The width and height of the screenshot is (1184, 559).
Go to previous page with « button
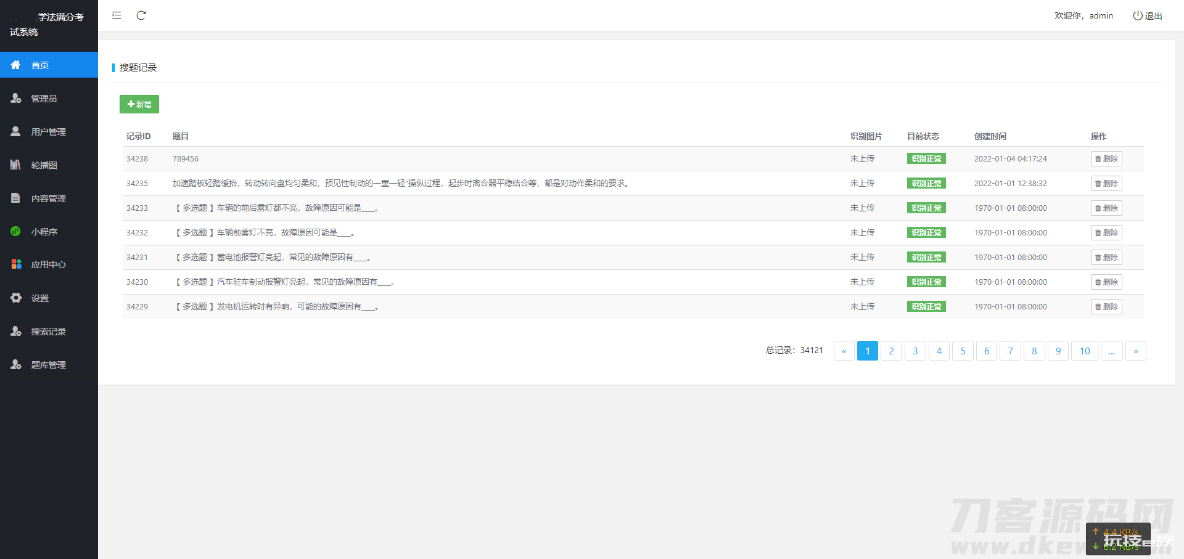[844, 351]
